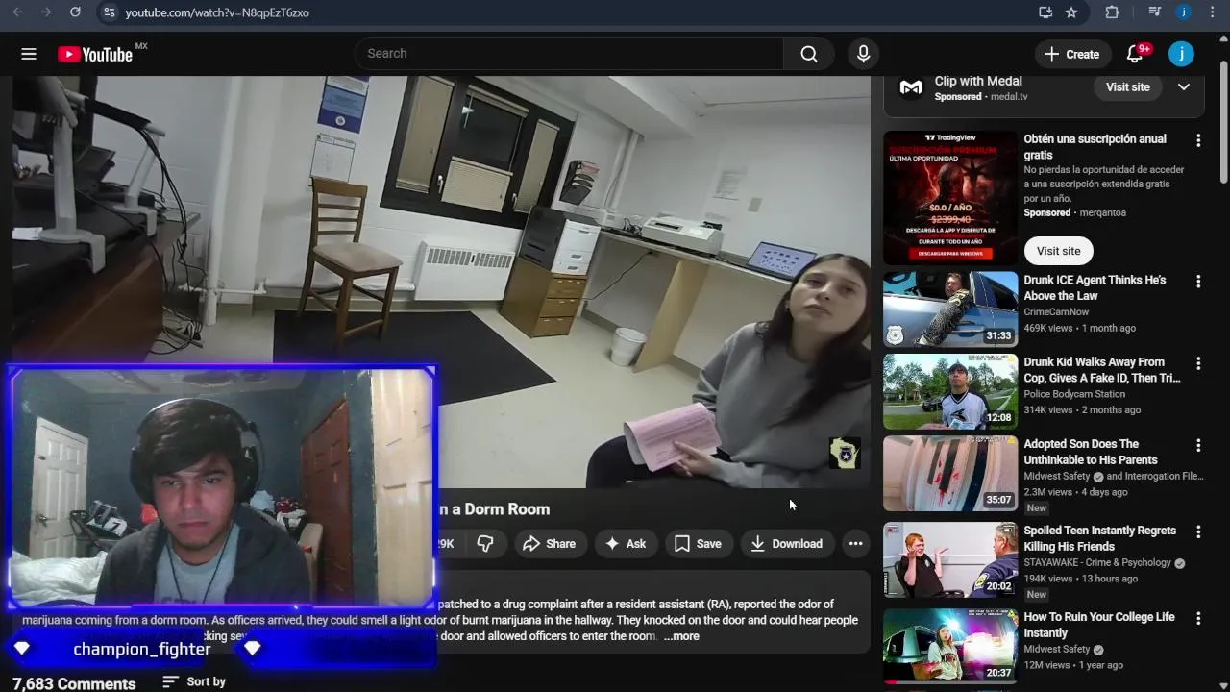The image size is (1230, 692).
Task: Open Drunk ICE Agent video thumbnail
Action: (950, 309)
